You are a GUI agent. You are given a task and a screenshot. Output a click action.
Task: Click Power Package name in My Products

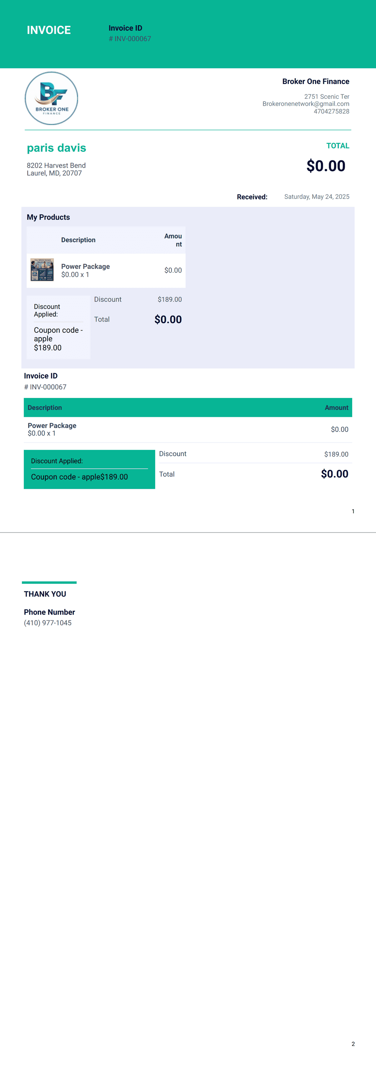[x=85, y=267]
